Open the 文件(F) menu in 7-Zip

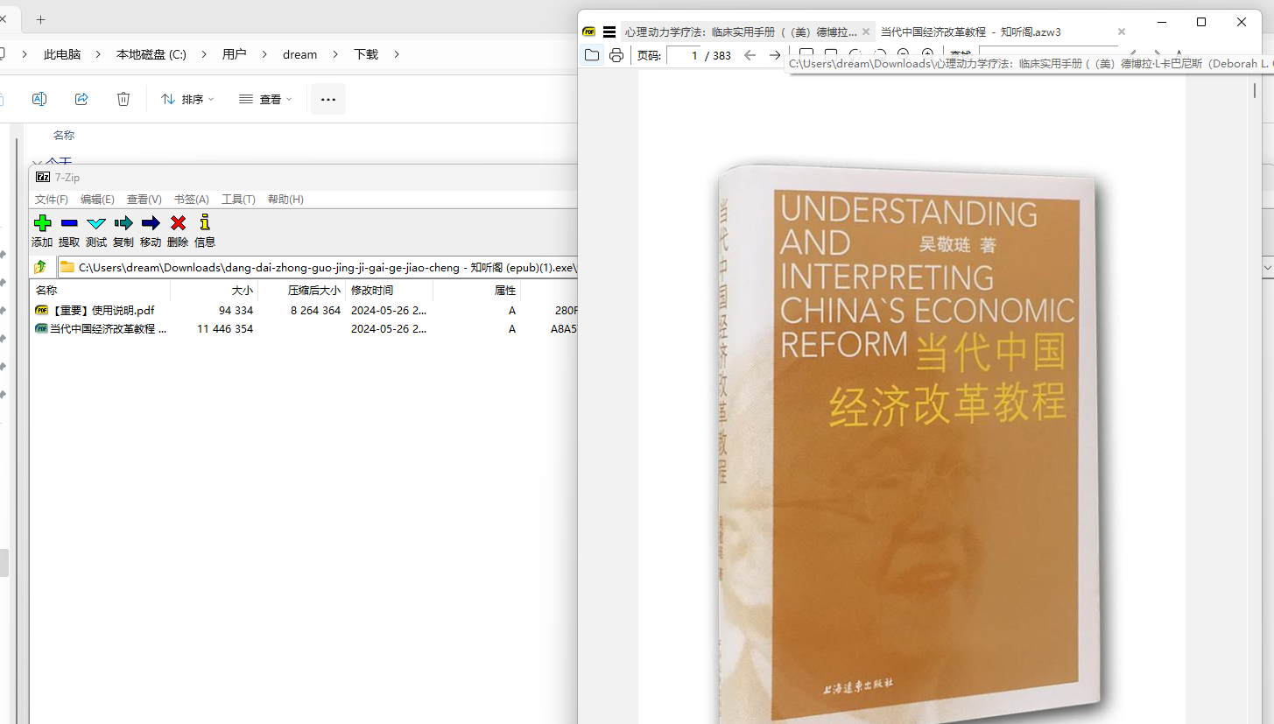(51, 200)
